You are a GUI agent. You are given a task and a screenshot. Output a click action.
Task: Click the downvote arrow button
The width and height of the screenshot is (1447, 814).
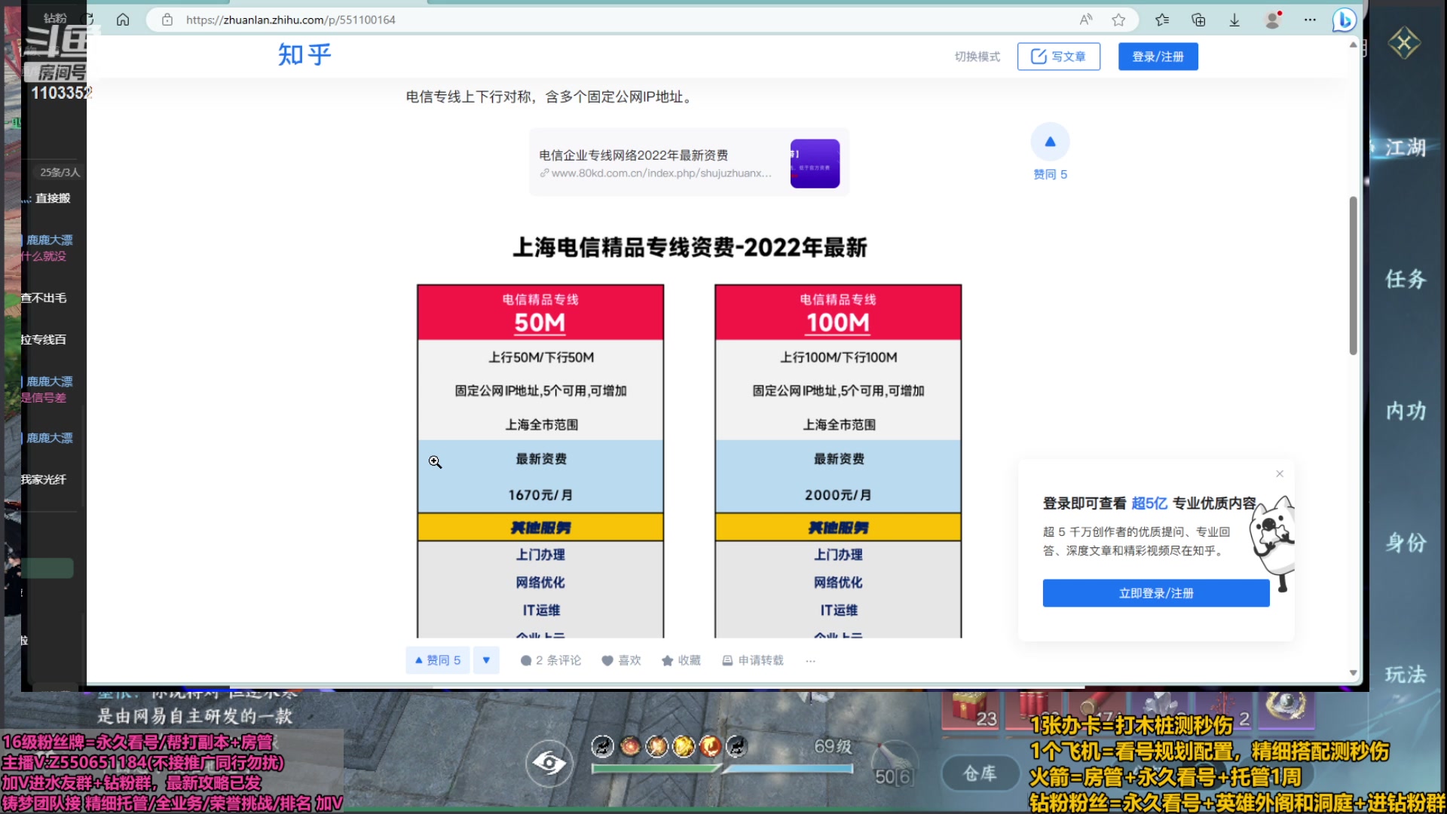[x=486, y=660]
